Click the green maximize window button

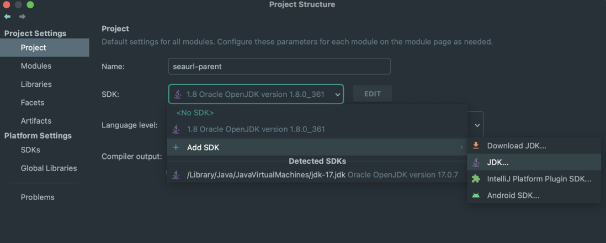(x=30, y=5)
